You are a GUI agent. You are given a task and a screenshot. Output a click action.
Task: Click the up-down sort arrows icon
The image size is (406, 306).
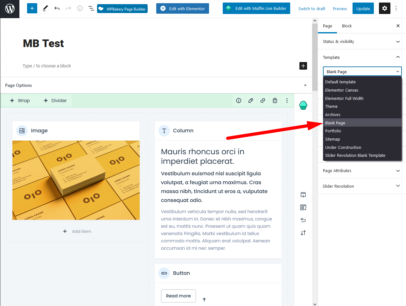(303, 233)
